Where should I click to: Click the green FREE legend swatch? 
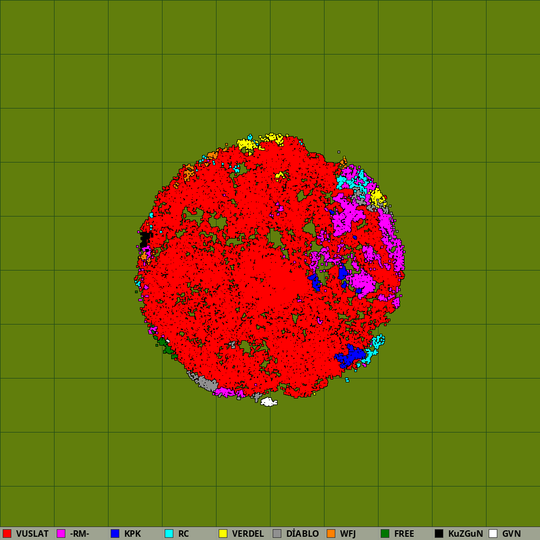click(385, 534)
